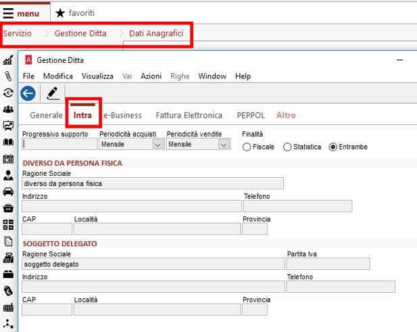
Task: Open the hamburger menu icon
Action: click(8, 13)
